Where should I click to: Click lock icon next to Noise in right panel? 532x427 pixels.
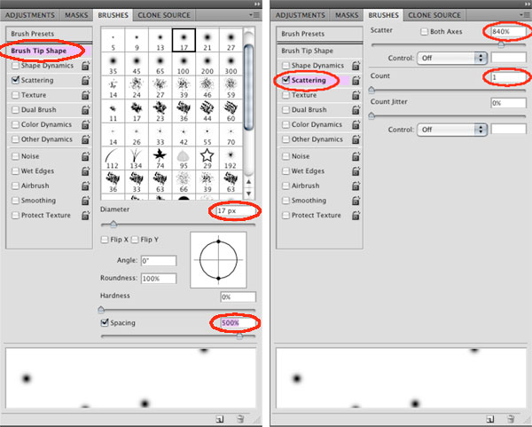[355, 155]
